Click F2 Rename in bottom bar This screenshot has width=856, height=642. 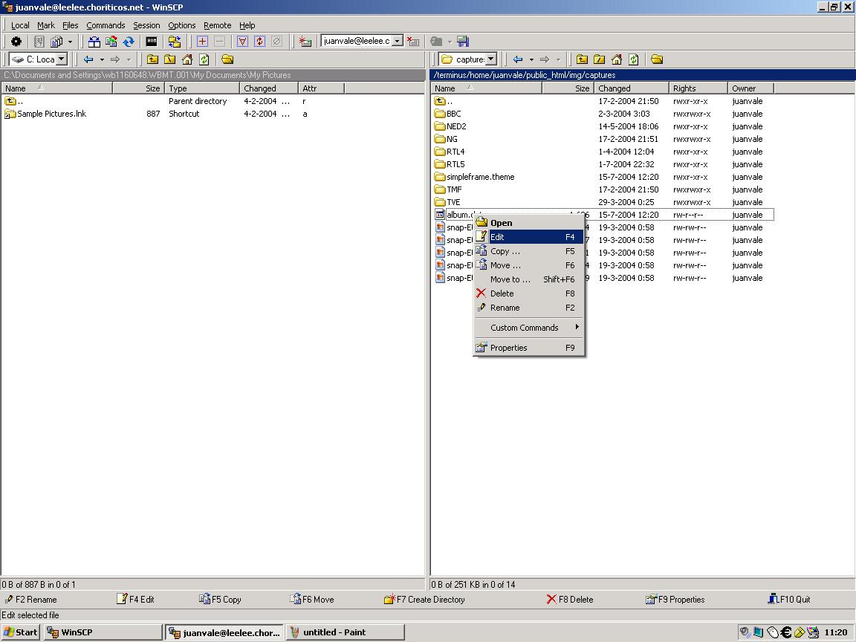point(30,600)
